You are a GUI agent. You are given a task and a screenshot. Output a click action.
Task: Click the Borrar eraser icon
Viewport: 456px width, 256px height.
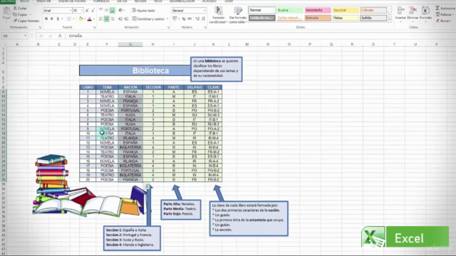[x=437, y=21]
